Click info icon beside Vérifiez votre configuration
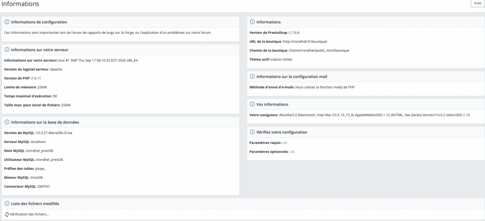This screenshot has height=221, width=485. (252, 132)
